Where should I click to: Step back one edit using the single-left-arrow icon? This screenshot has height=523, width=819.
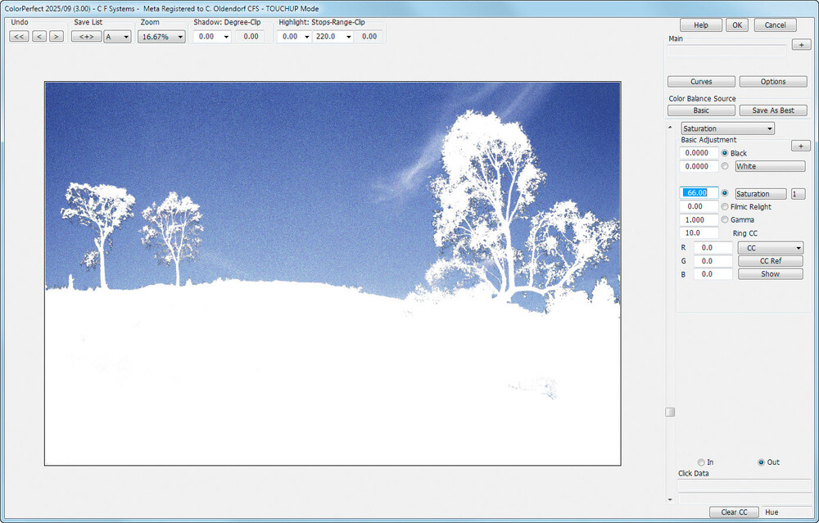(x=38, y=36)
